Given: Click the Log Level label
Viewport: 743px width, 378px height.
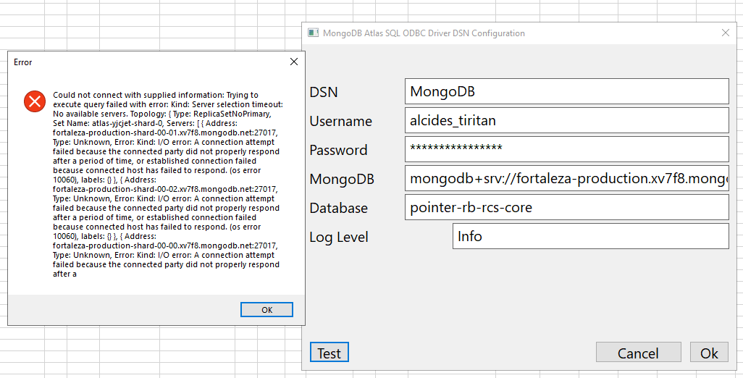Looking at the screenshot, I should [x=339, y=237].
